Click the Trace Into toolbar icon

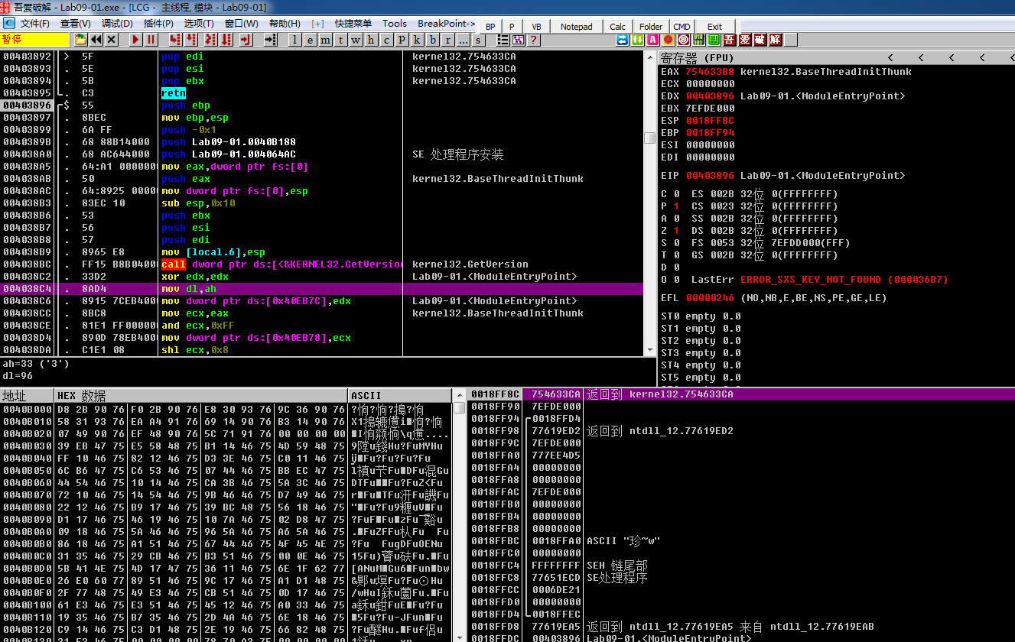point(211,39)
